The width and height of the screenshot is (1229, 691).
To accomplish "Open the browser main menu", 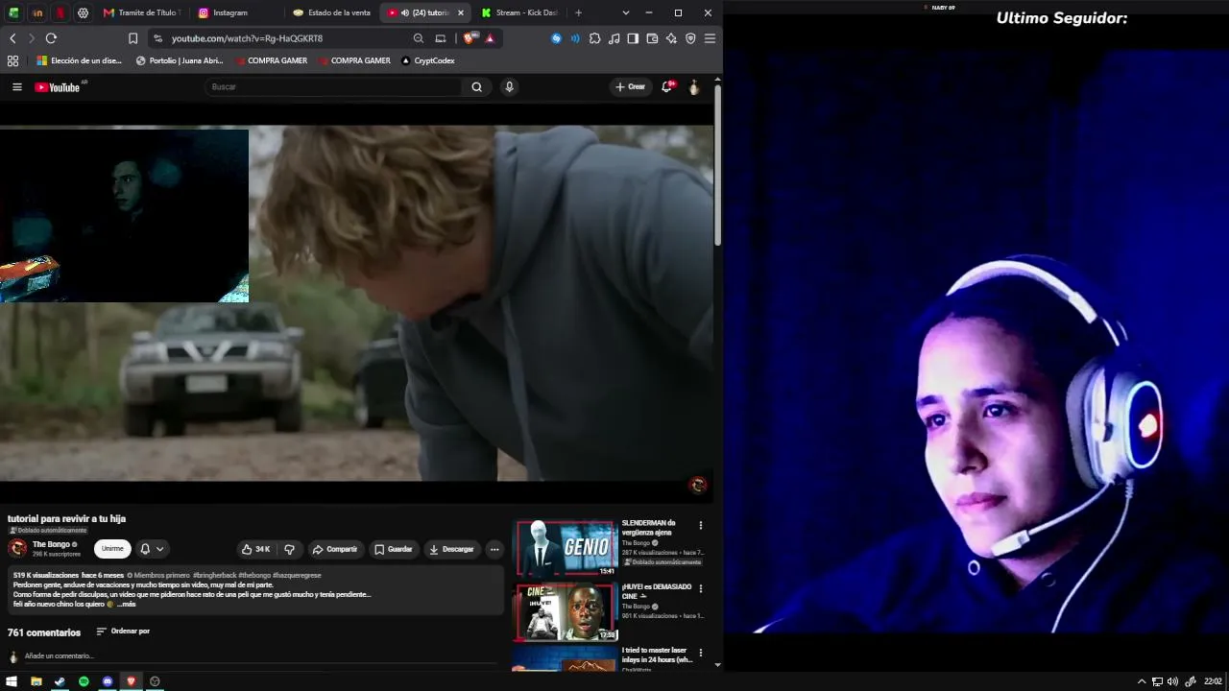I will point(710,38).
